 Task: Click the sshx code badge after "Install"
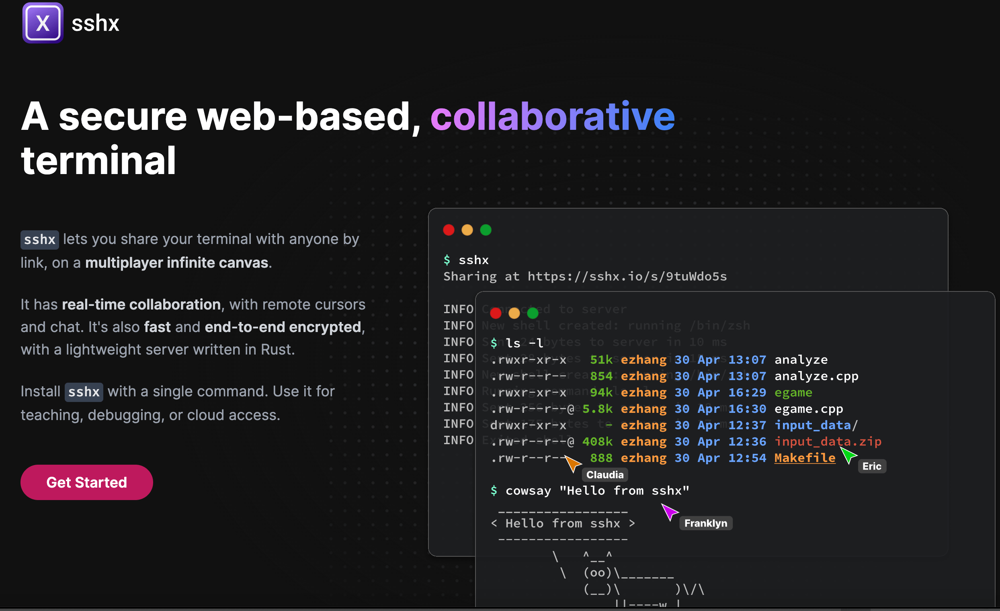tap(84, 392)
